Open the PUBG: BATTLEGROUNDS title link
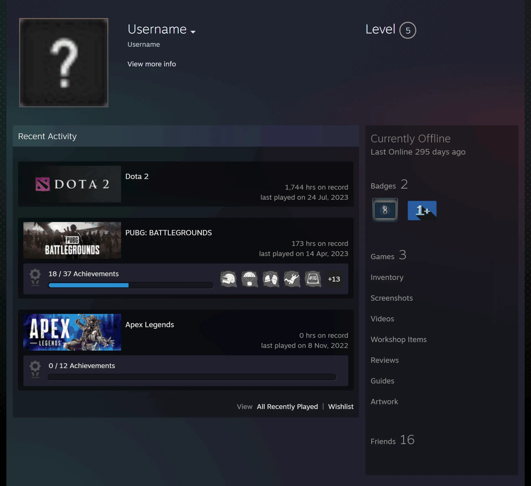 pyautogui.click(x=168, y=233)
